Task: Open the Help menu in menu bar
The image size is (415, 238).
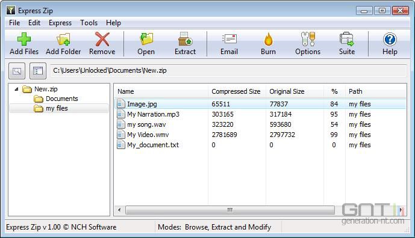Action: 114,23
